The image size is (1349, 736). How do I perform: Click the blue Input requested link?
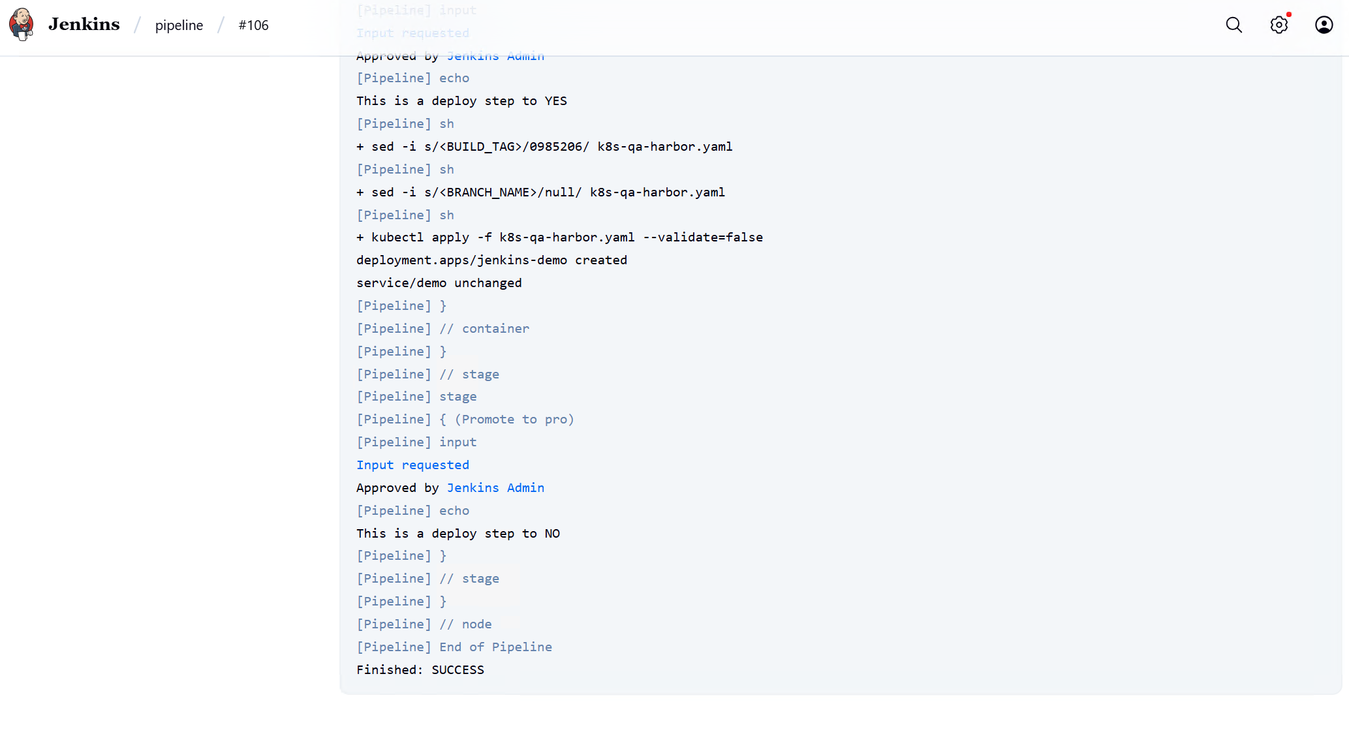pos(412,465)
